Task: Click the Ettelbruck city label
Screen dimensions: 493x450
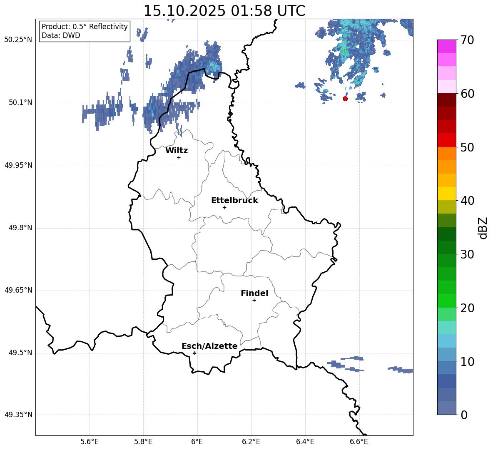Action: coord(234,201)
